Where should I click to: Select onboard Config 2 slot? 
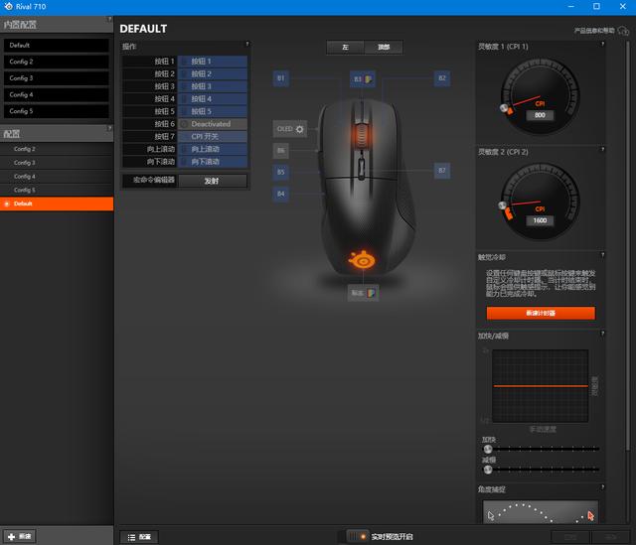coord(57,62)
